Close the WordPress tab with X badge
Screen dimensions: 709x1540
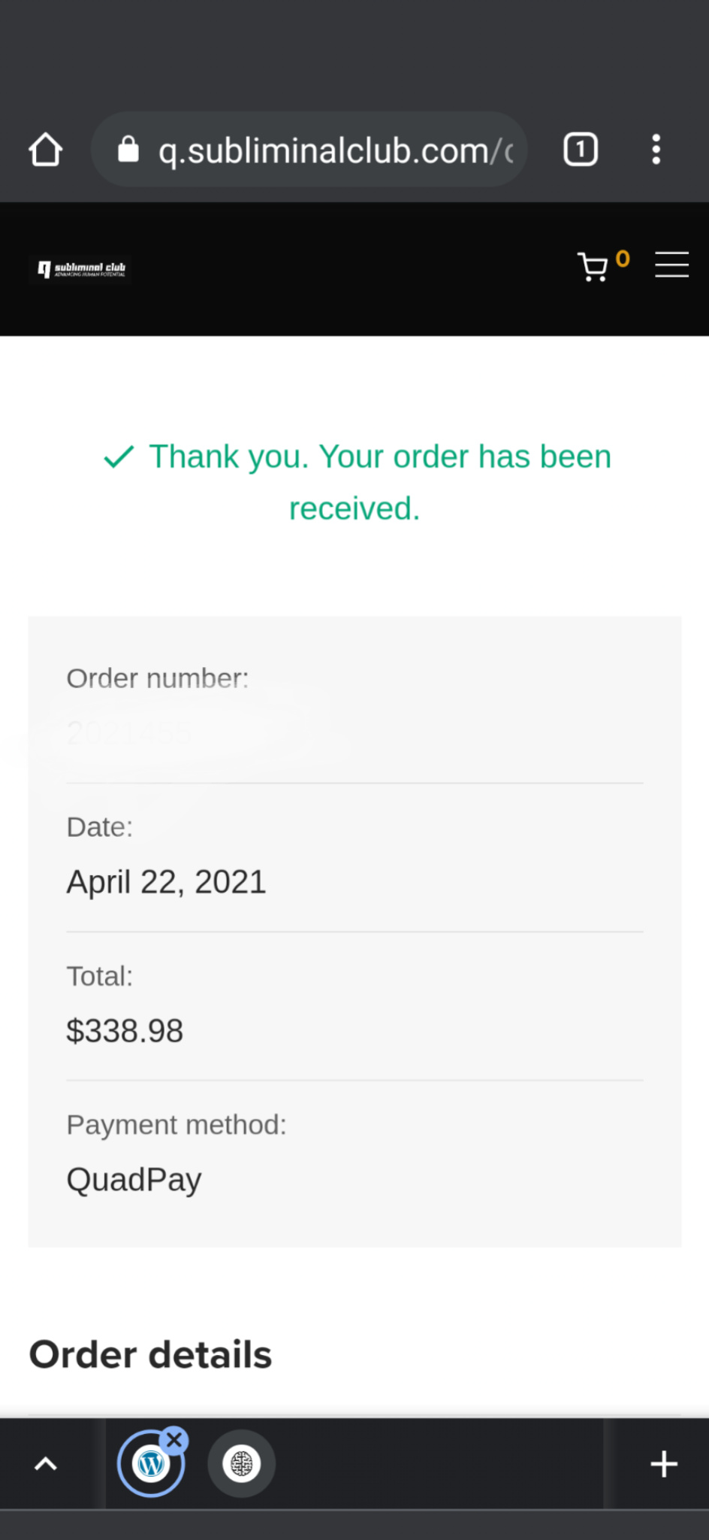[174, 1439]
